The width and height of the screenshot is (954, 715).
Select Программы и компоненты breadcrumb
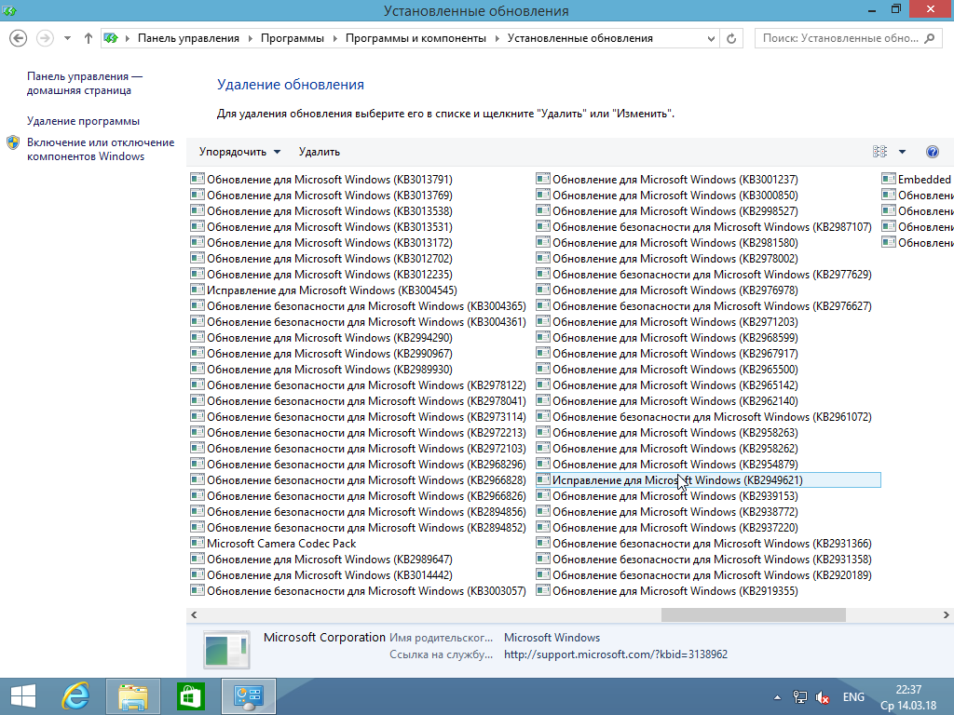click(416, 38)
